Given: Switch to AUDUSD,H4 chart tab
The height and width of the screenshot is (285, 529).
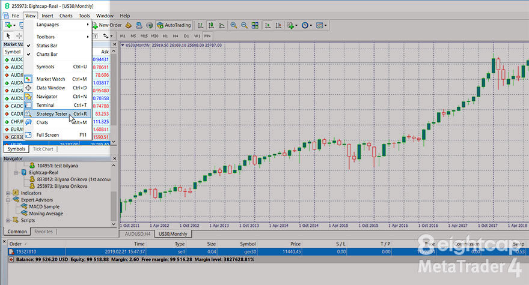Looking at the screenshot, I should click(137, 234).
